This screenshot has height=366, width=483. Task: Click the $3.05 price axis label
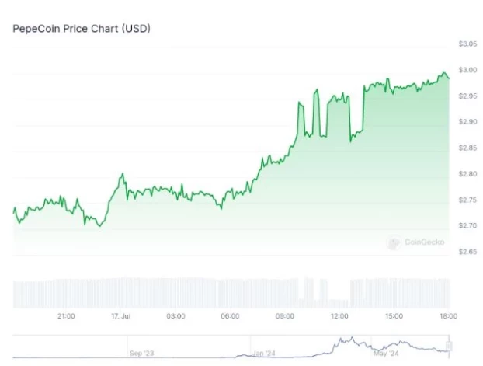click(x=467, y=44)
